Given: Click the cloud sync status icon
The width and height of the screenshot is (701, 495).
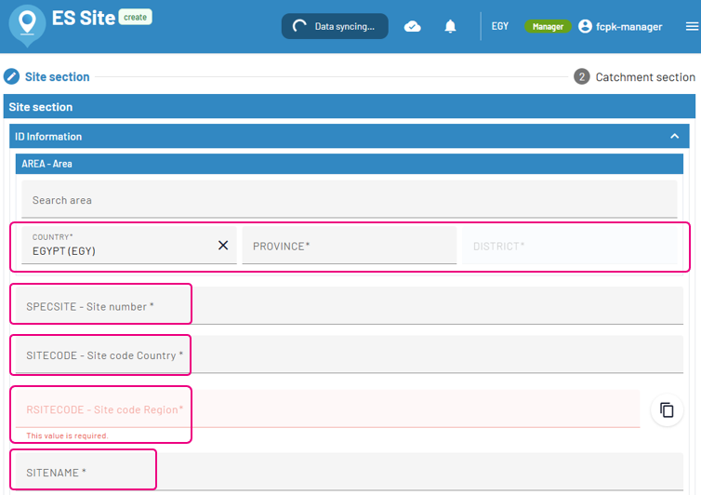Looking at the screenshot, I should click(x=412, y=26).
